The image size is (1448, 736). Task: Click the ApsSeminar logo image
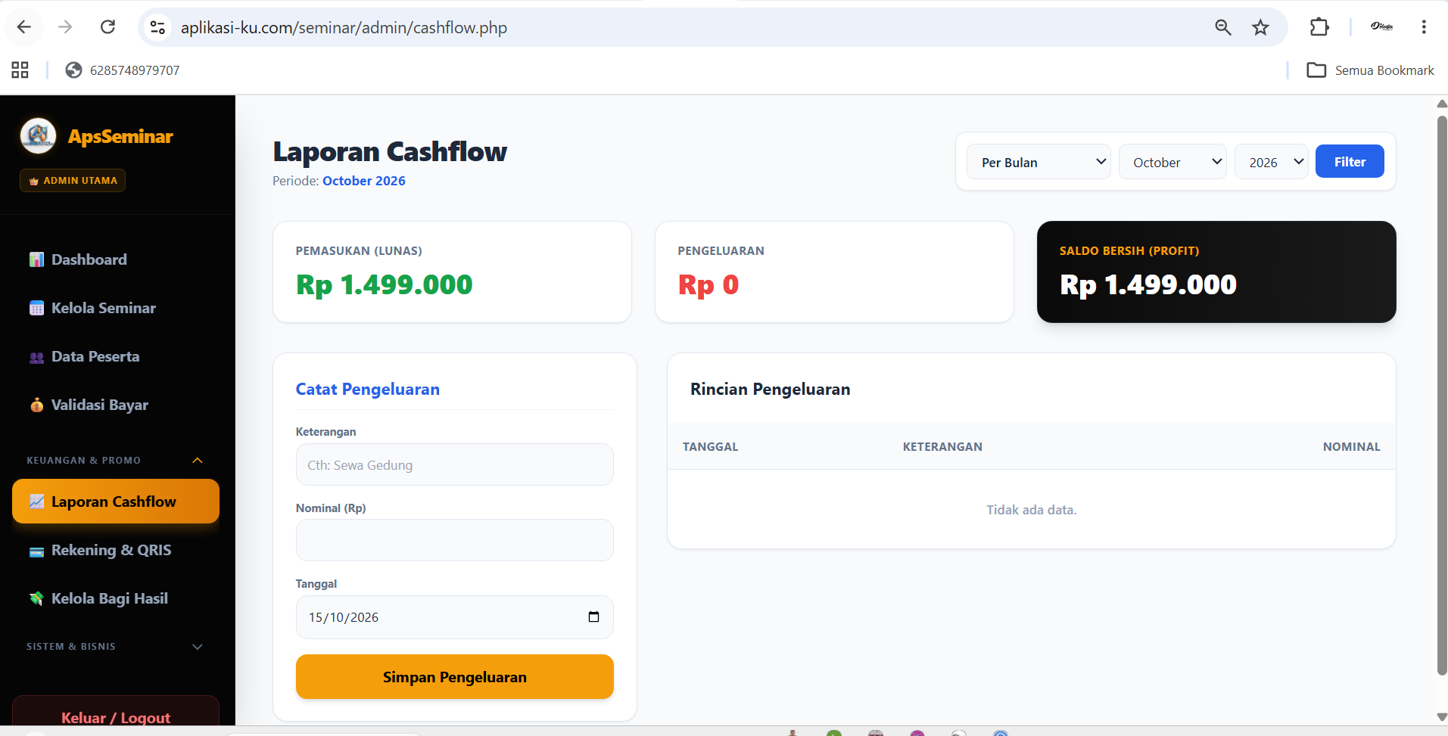38,136
